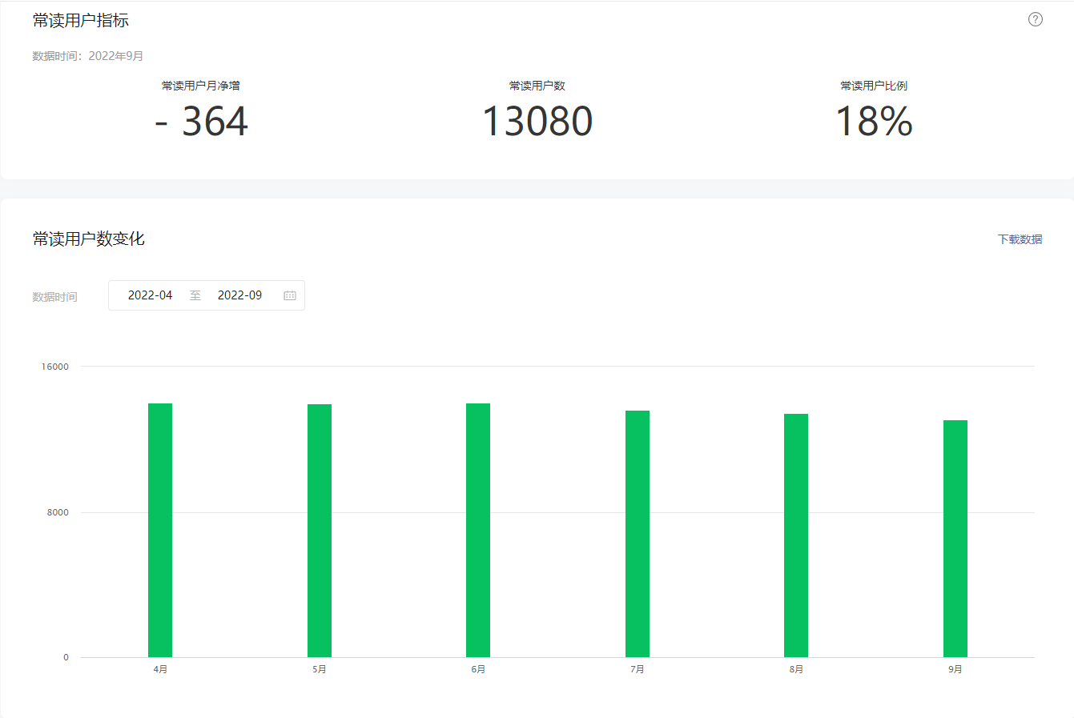
Task: Click the 6月 green bar
Action: pyautogui.click(x=478, y=530)
